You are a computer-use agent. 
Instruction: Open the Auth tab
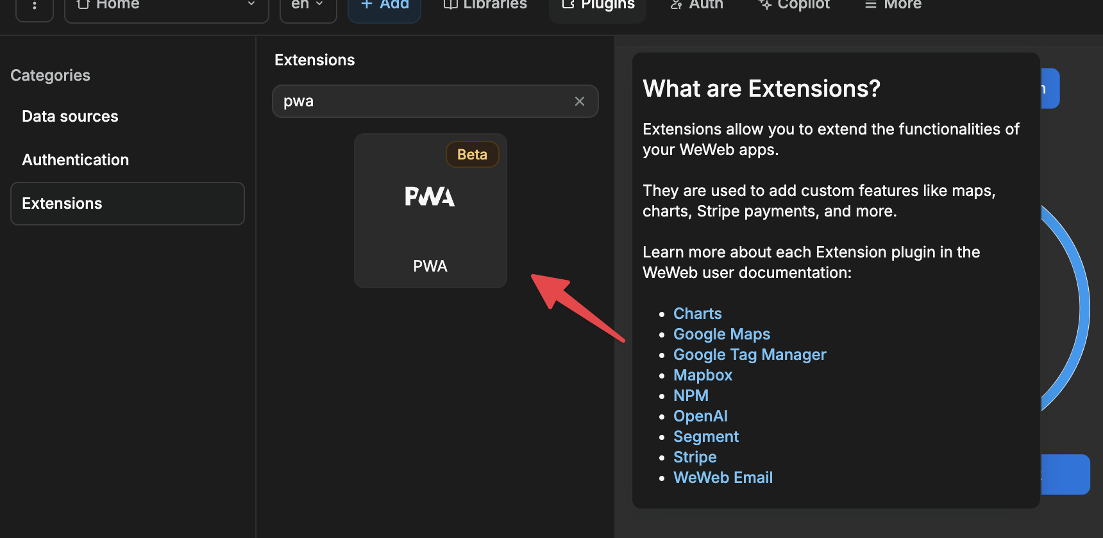tap(696, 6)
